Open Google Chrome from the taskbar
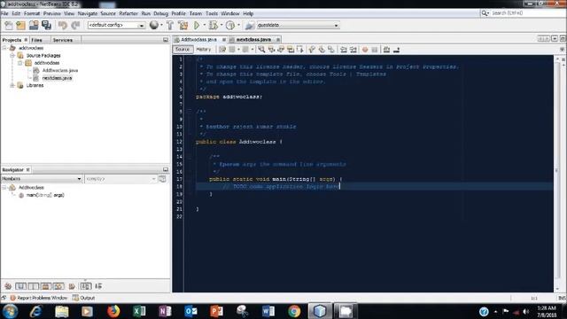This screenshot has width=567, height=319. click(x=294, y=311)
